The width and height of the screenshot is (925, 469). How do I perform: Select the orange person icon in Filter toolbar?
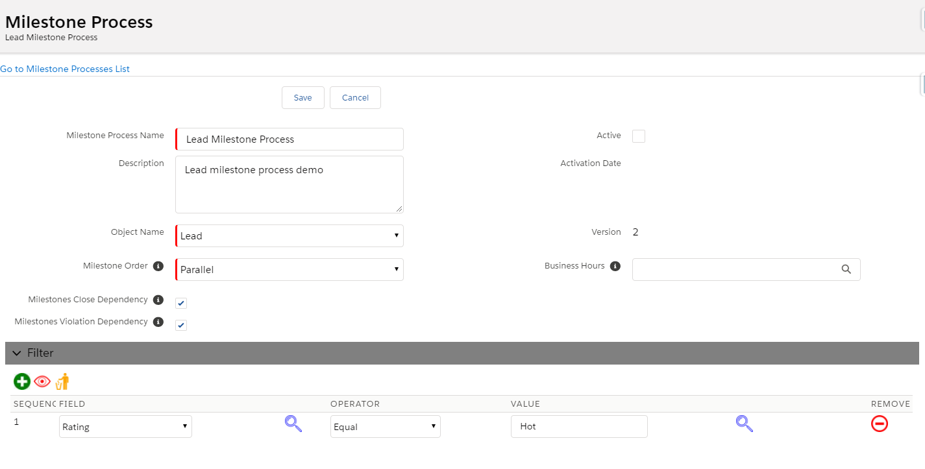pos(62,381)
